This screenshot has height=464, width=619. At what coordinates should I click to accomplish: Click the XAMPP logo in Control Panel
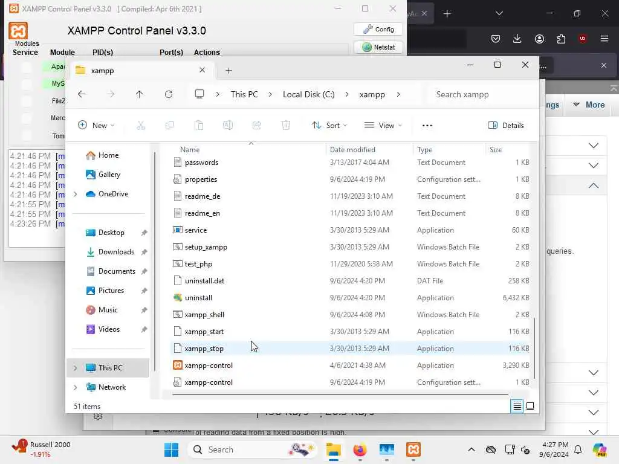[18, 31]
